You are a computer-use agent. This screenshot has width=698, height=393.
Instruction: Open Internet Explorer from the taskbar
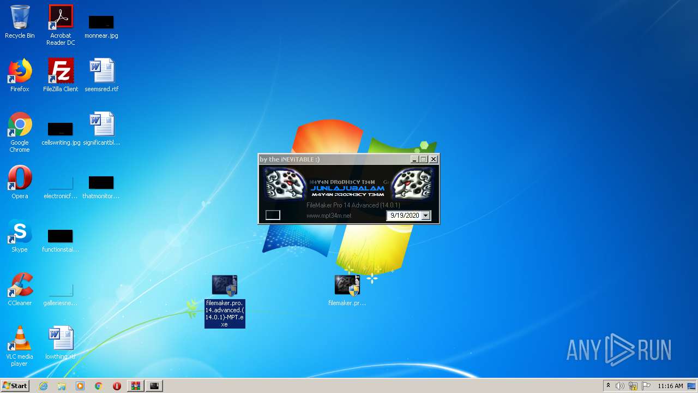[43, 386]
